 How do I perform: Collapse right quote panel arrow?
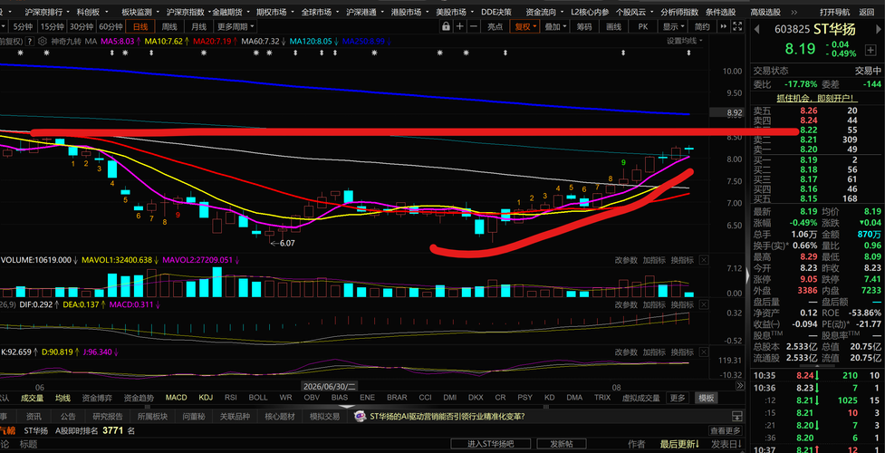(748, 276)
